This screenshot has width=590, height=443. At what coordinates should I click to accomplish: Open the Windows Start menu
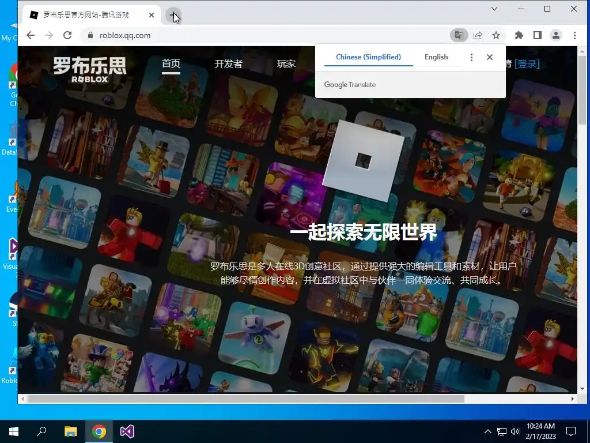(14, 431)
